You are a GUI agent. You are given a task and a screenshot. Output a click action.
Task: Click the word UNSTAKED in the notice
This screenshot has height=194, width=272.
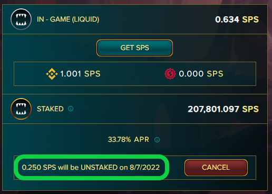(99, 168)
